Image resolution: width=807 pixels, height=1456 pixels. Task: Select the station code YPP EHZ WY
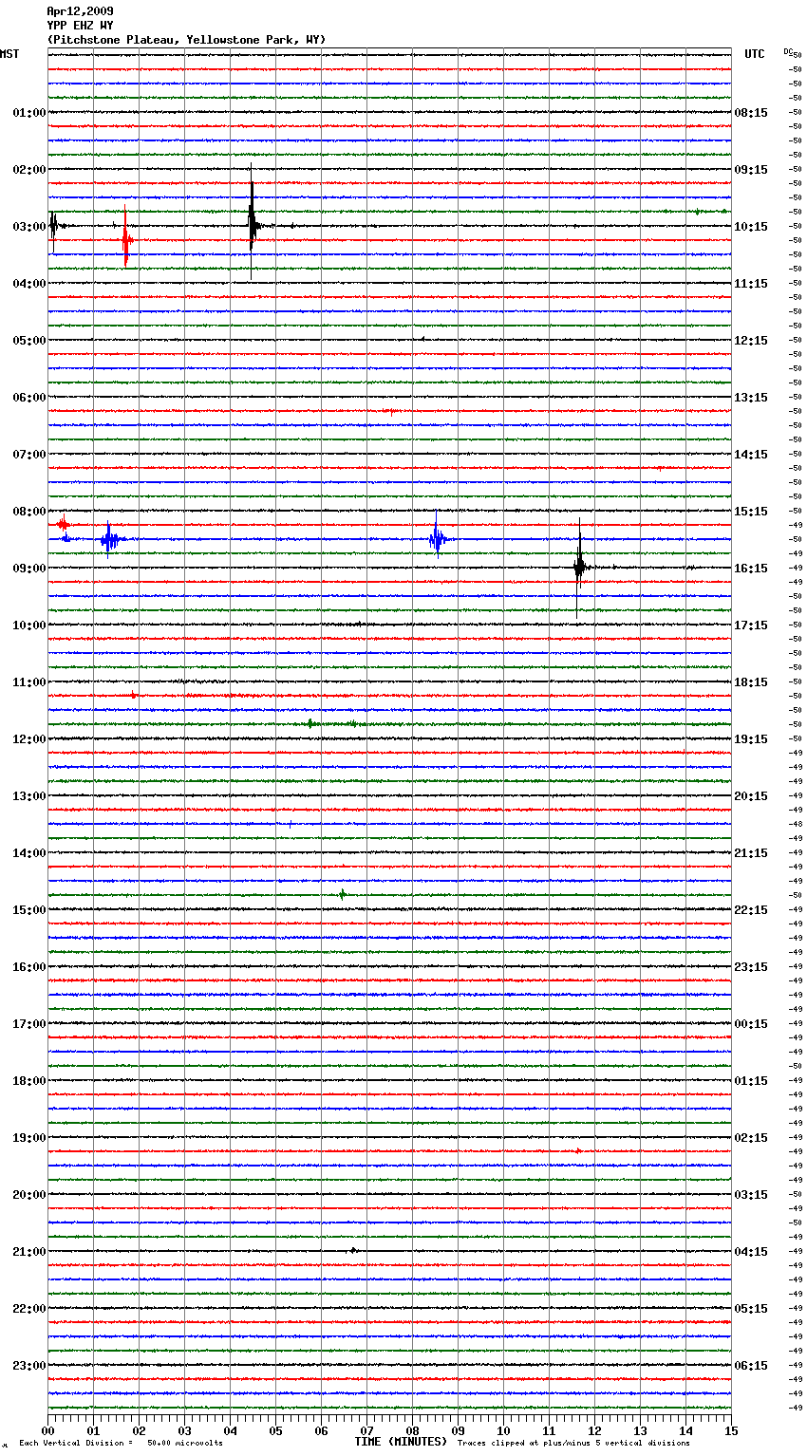(x=80, y=26)
